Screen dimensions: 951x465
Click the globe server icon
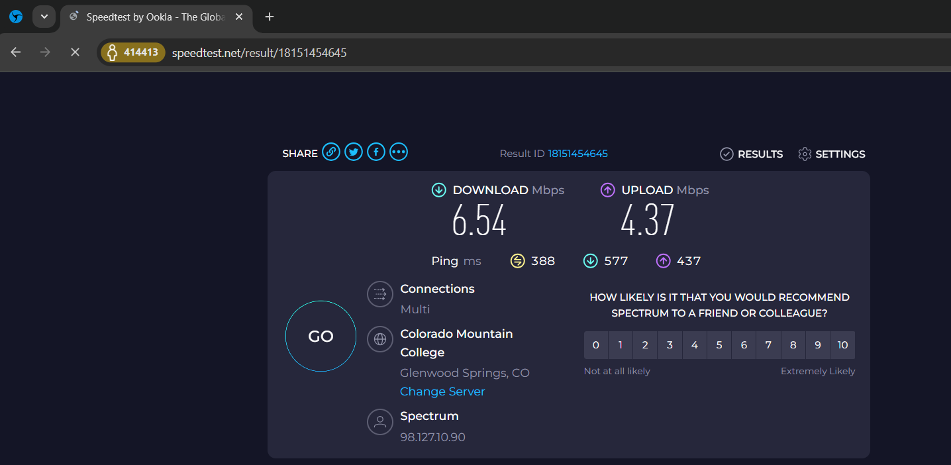click(x=380, y=339)
